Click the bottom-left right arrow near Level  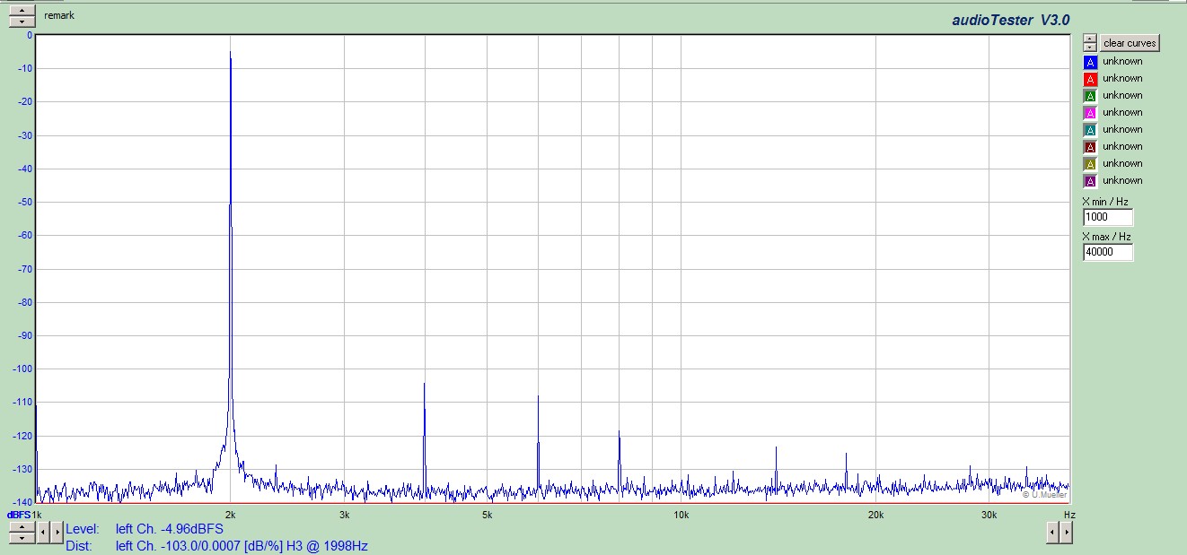(57, 532)
